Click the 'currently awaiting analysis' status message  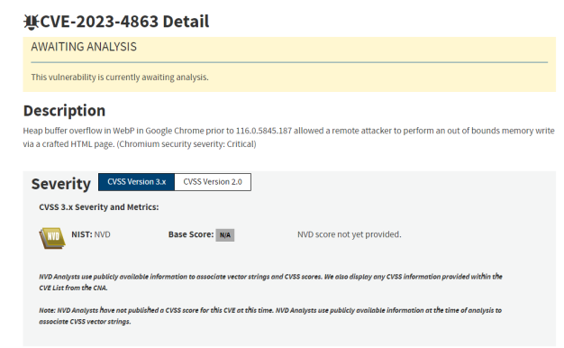(120, 77)
